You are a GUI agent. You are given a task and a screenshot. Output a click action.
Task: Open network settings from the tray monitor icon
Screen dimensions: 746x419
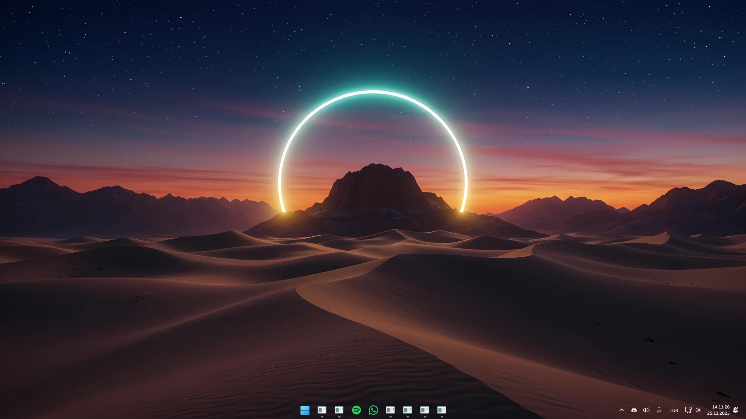tap(688, 410)
